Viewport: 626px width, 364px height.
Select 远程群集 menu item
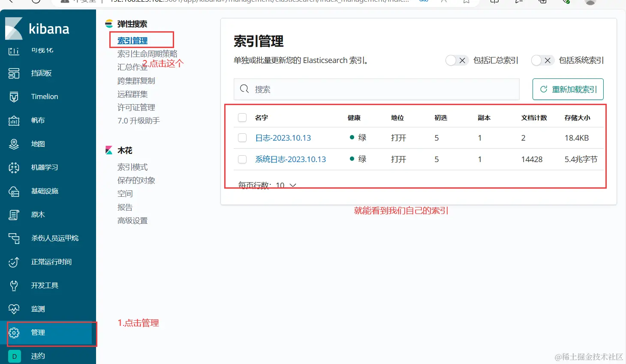coord(132,94)
